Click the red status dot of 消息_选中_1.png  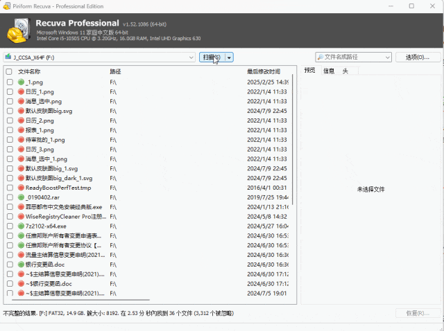(x=21, y=159)
